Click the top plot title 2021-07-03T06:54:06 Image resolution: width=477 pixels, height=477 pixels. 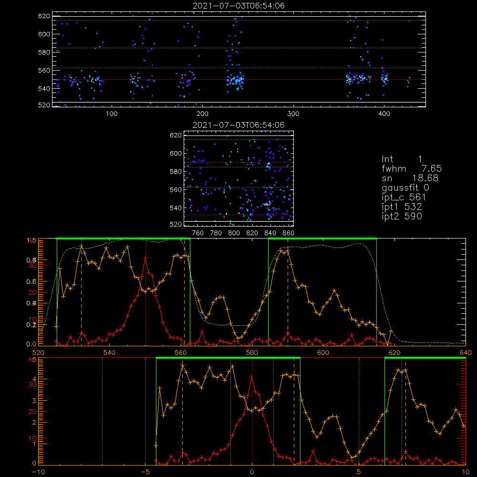(238, 6)
